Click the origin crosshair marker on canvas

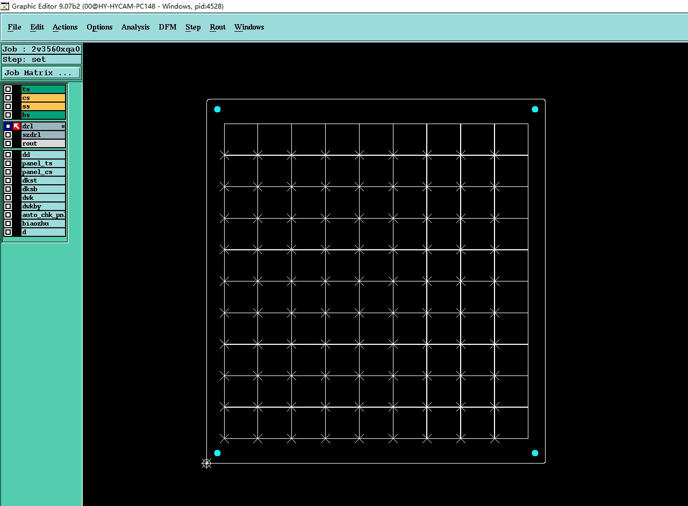pyautogui.click(x=206, y=463)
